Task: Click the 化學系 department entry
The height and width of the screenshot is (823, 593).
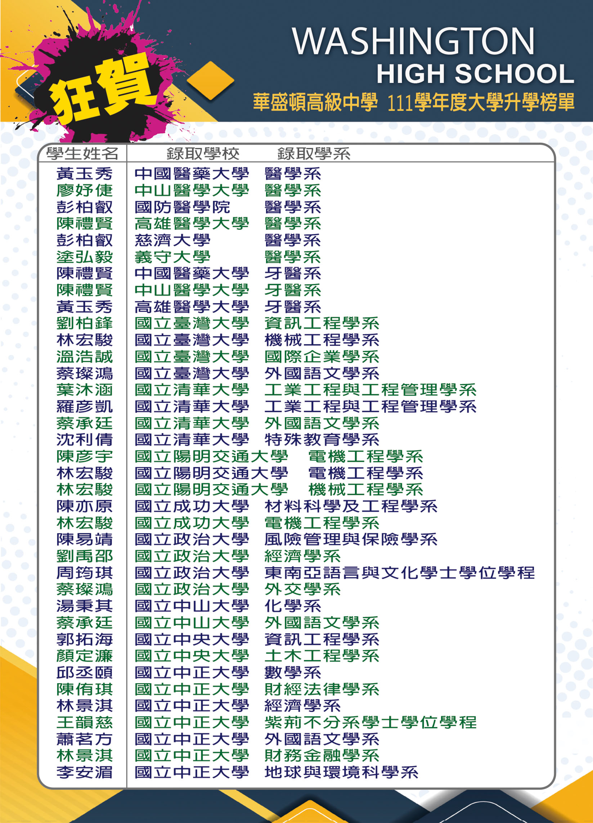Action: (x=293, y=606)
